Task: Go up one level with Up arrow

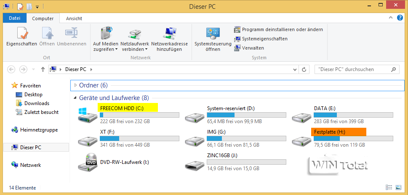Action: 43,69
